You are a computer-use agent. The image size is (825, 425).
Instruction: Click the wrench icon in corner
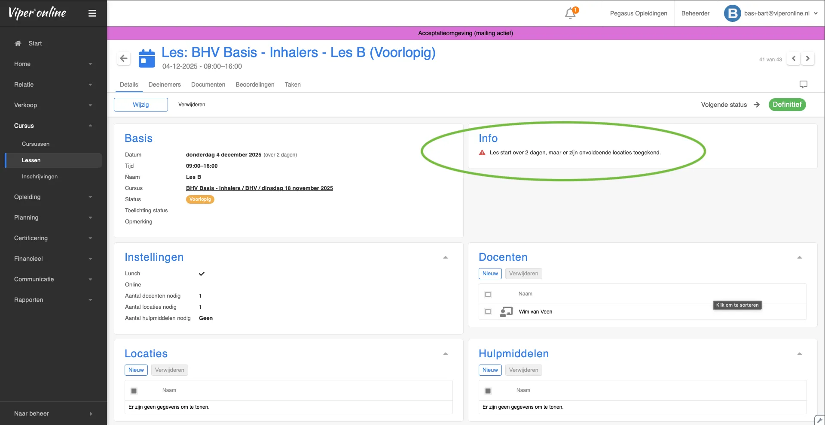819,420
